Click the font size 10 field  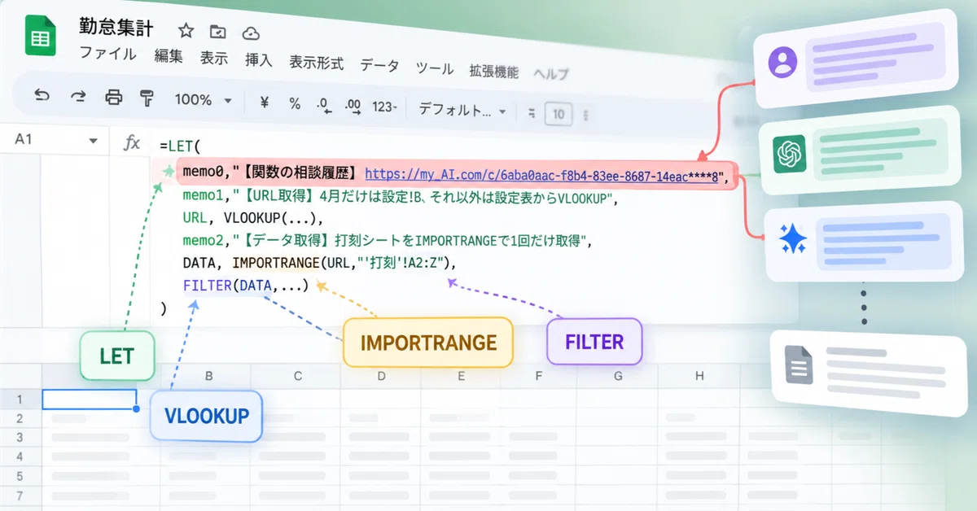click(x=559, y=115)
